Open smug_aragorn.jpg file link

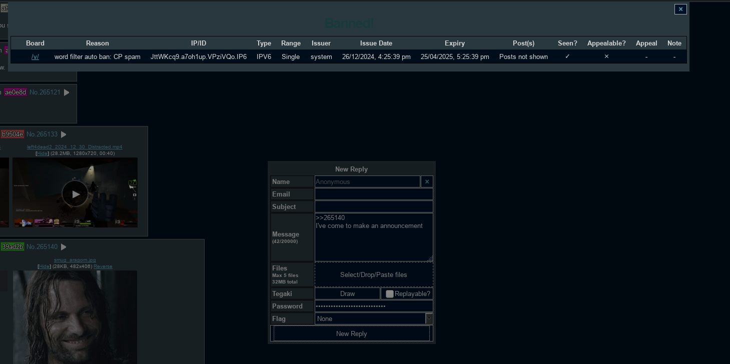(75, 260)
